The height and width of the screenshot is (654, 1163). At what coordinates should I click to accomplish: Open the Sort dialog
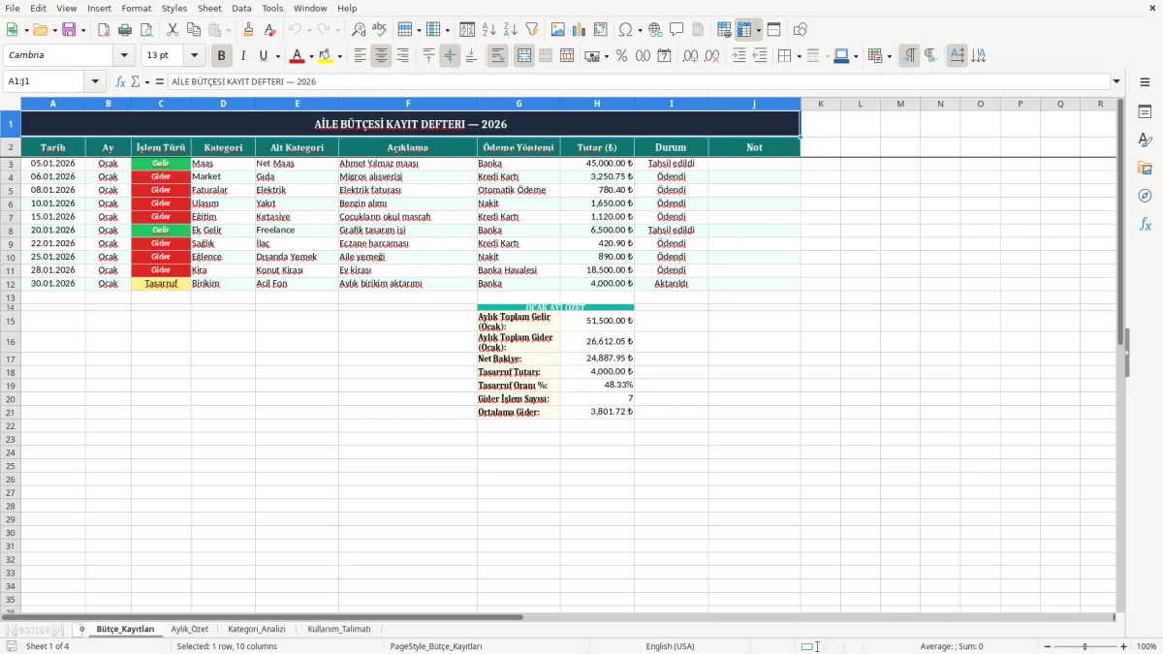tap(467, 30)
